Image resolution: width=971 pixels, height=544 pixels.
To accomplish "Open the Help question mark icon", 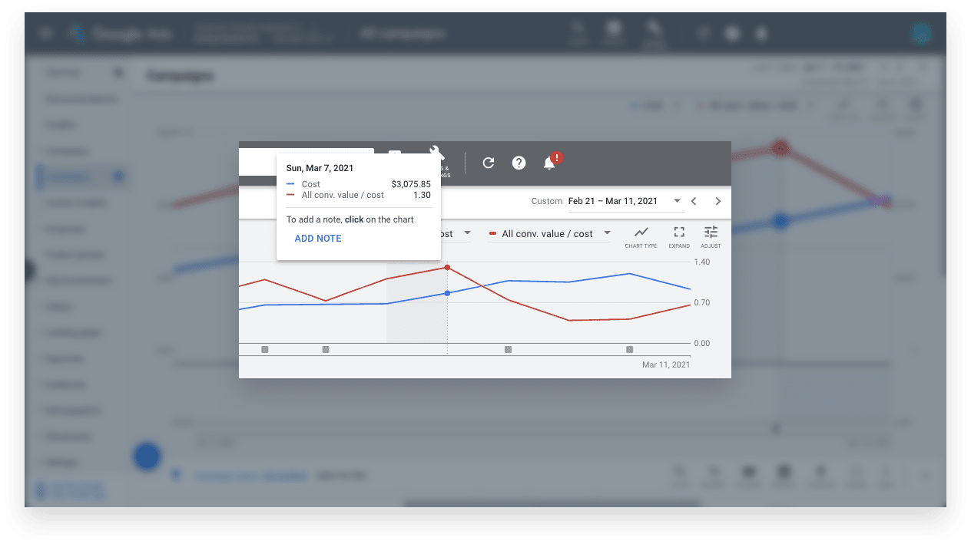I will (x=519, y=163).
